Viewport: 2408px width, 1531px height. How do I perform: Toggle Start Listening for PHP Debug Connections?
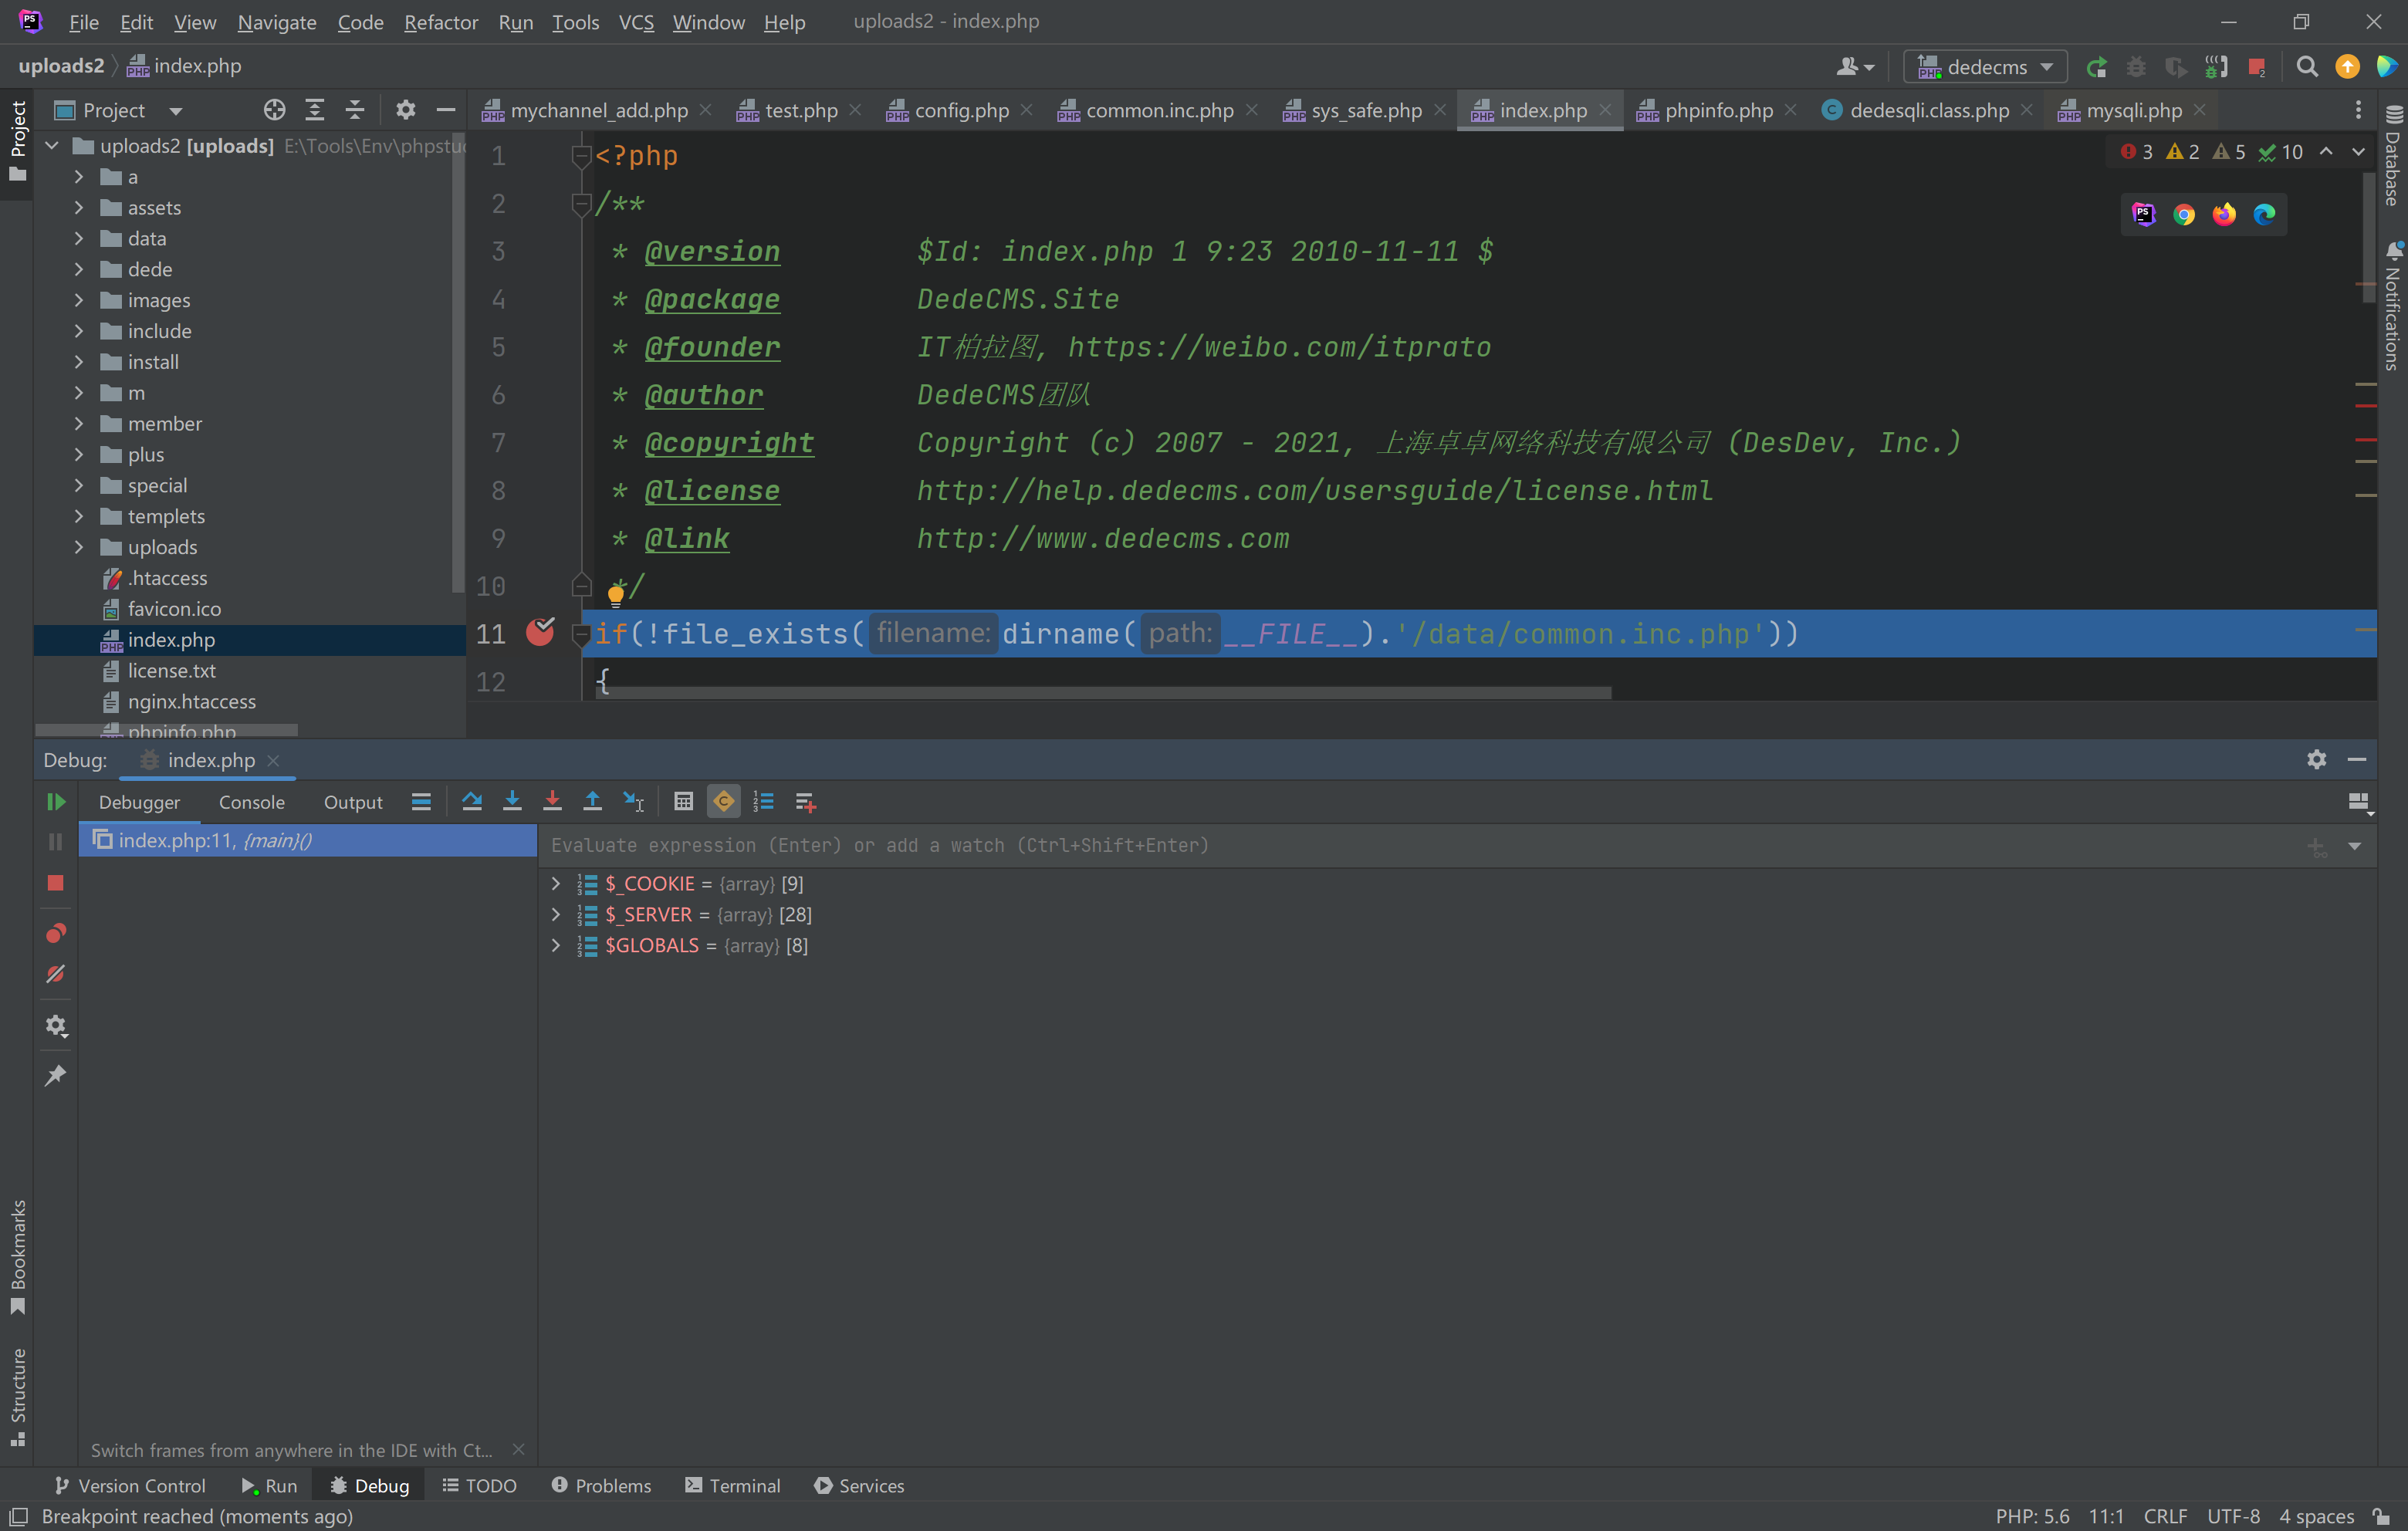(2216, 67)
